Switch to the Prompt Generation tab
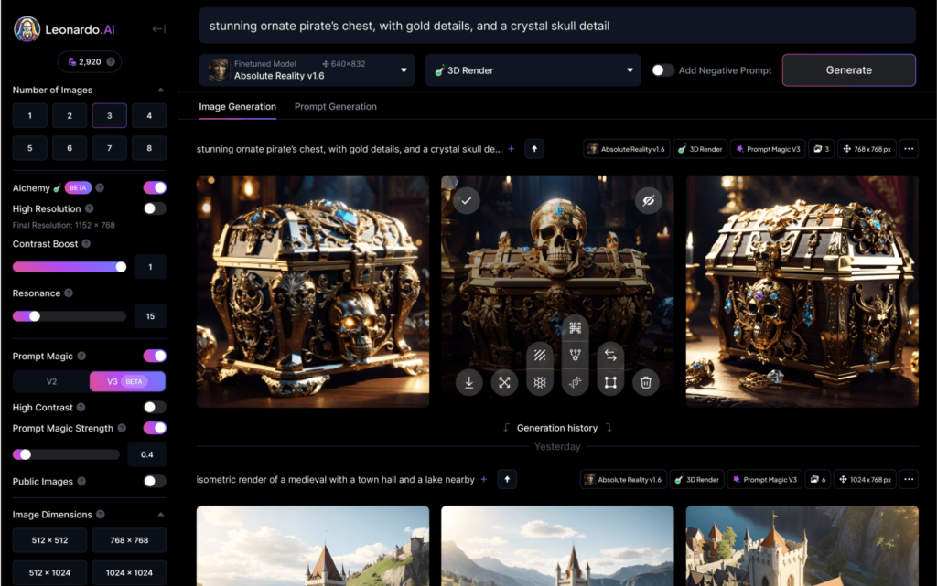 pyautogui.click(x=335, y=107)
